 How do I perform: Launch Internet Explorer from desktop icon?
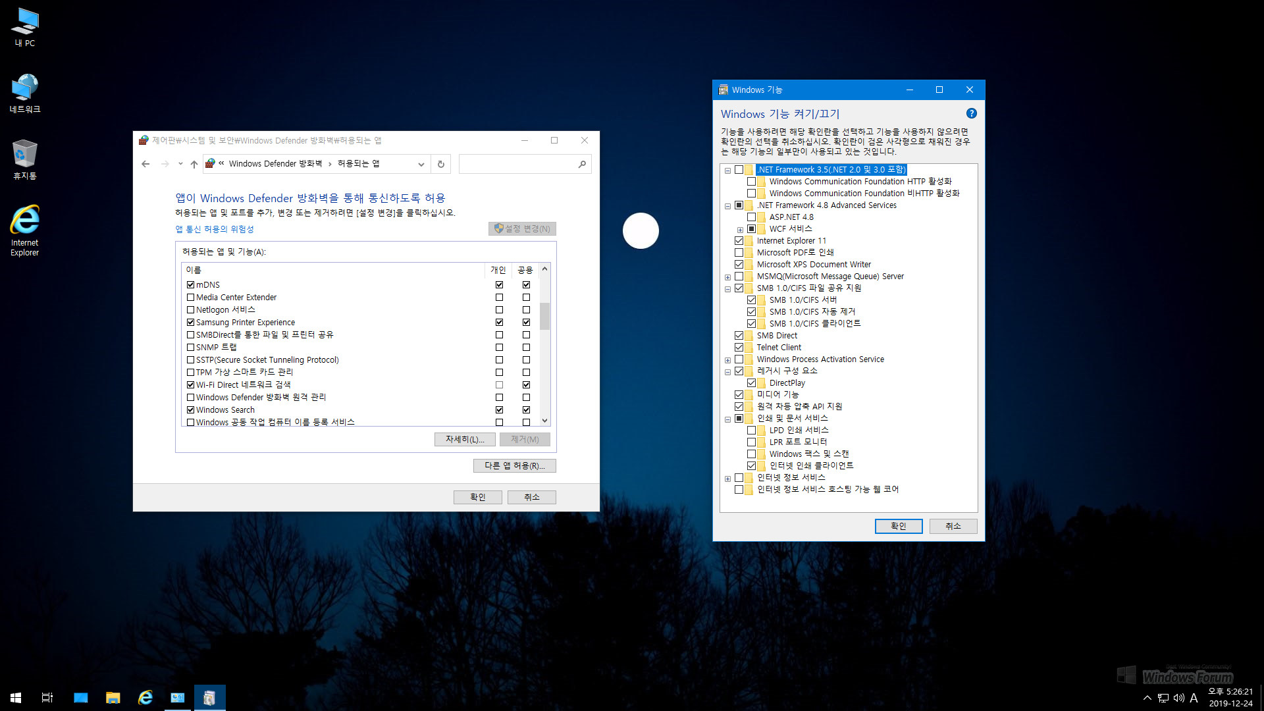pos(25,230)
